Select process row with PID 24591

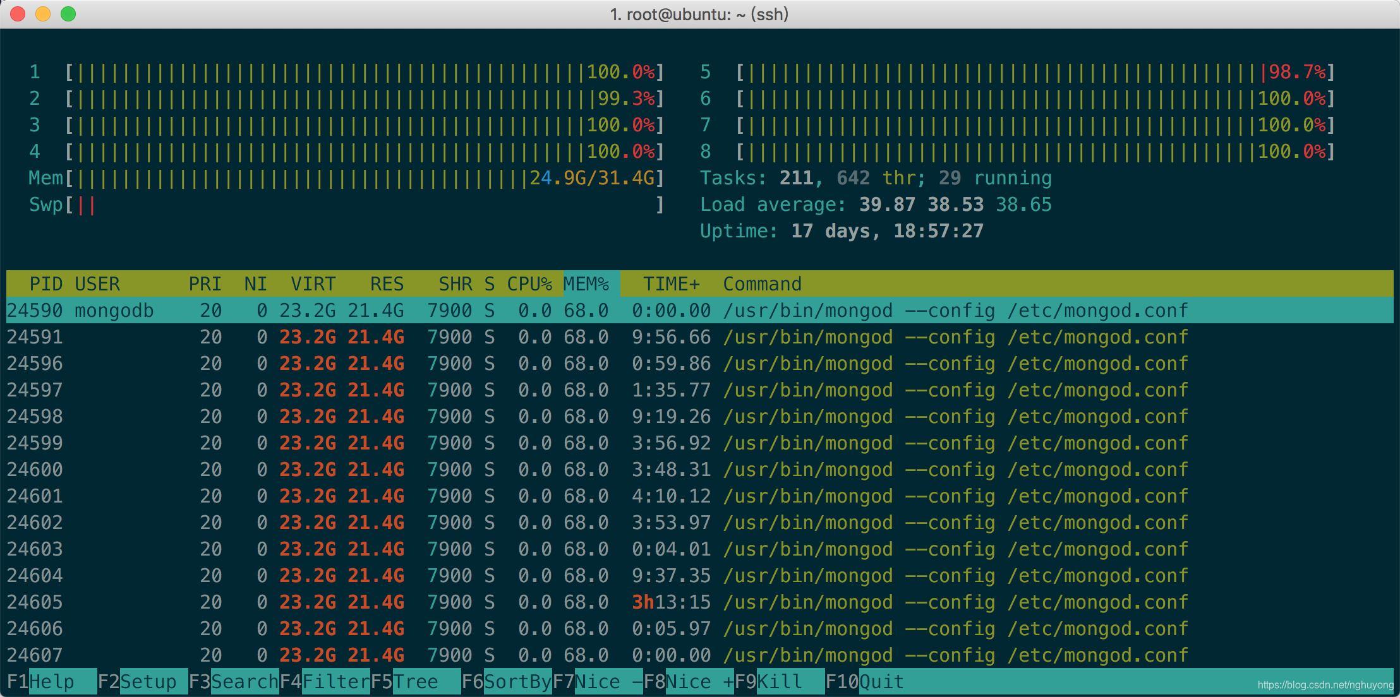tap(700, 337)
